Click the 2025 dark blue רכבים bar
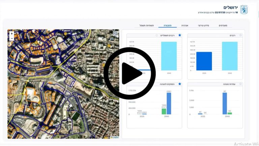The height and width of the screenshot is (146, 259). coord(204,61)
